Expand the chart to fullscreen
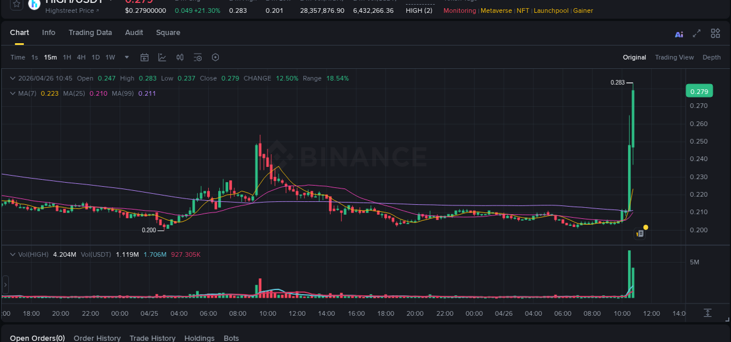 click(x=696, y=34)
